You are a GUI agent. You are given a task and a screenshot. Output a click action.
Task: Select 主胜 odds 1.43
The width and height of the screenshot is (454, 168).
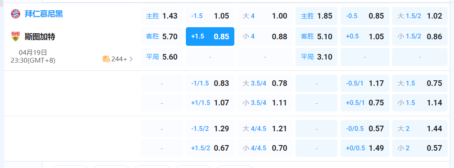click(x=162, y=16)
